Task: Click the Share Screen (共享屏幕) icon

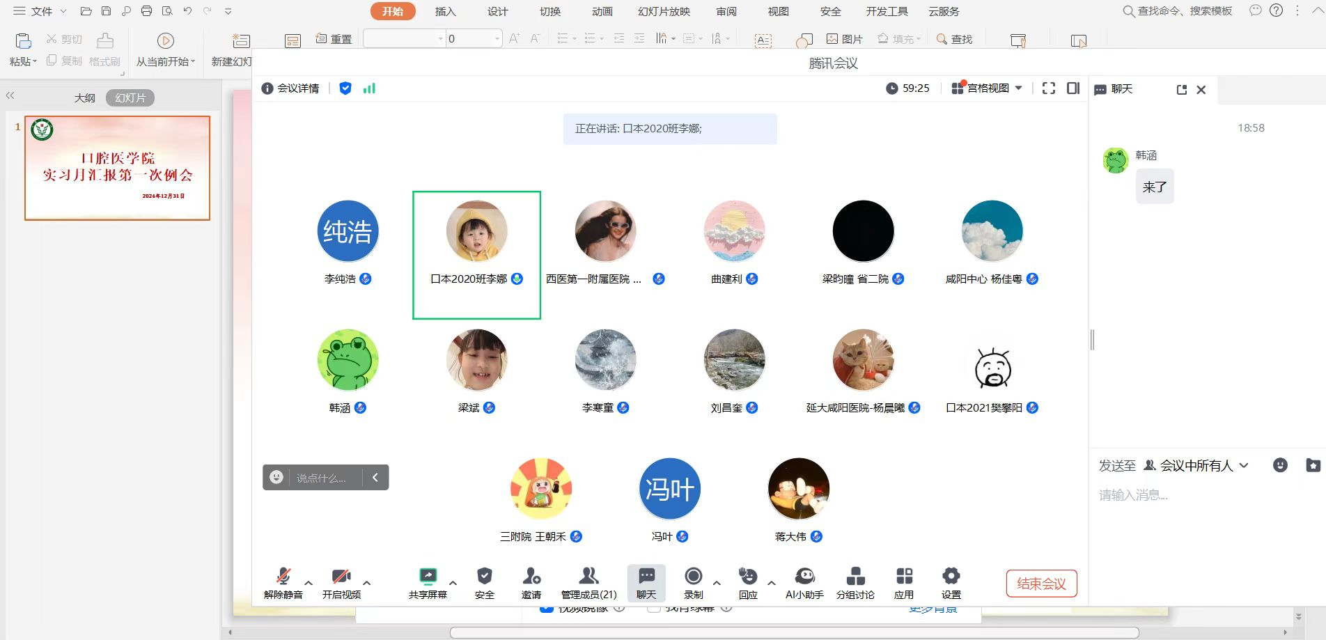Action: pos(428,577)
